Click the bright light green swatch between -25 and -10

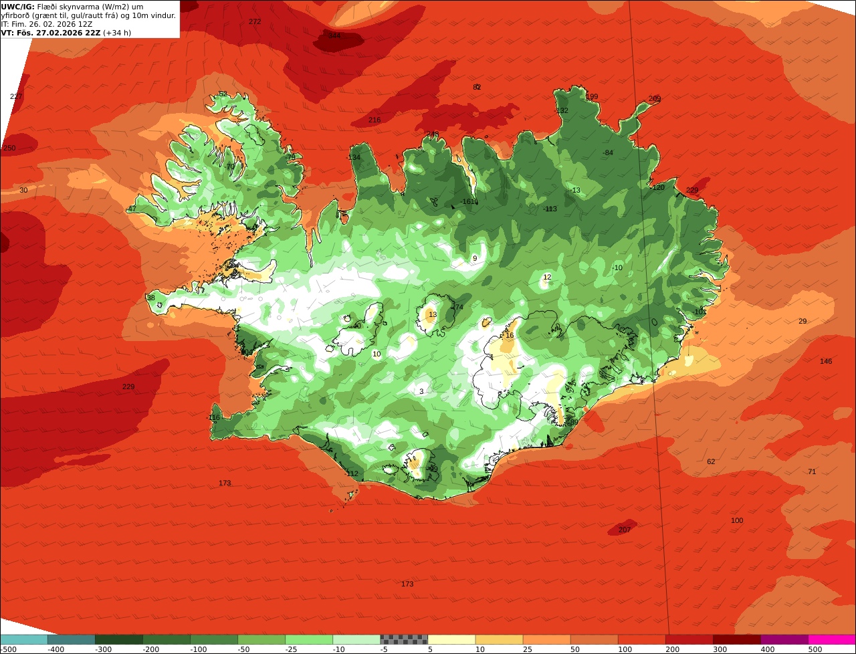pyautogui.click(x=309, y=639)
